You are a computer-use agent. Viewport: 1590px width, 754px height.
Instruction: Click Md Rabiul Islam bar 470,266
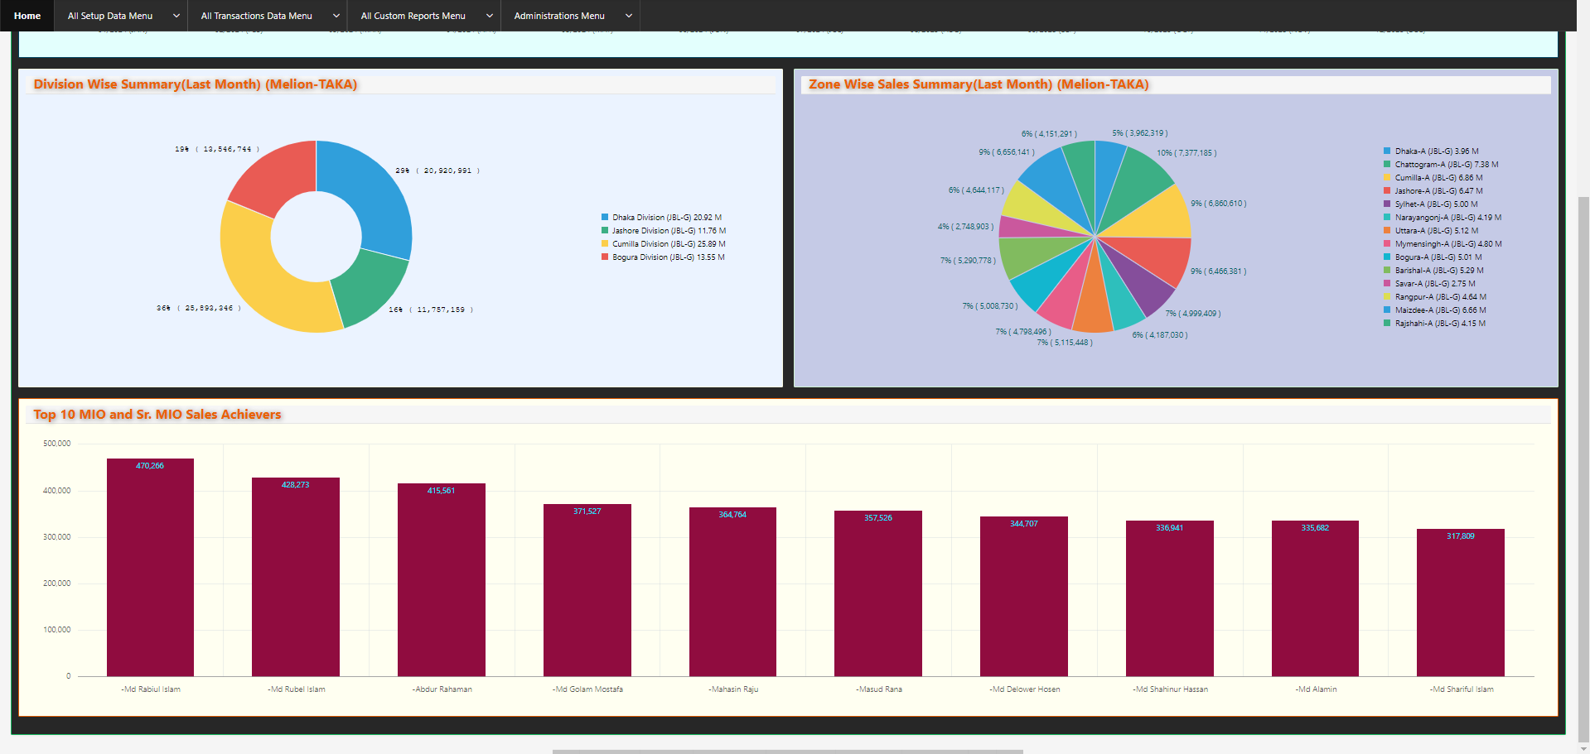click(x=150, y=568)
